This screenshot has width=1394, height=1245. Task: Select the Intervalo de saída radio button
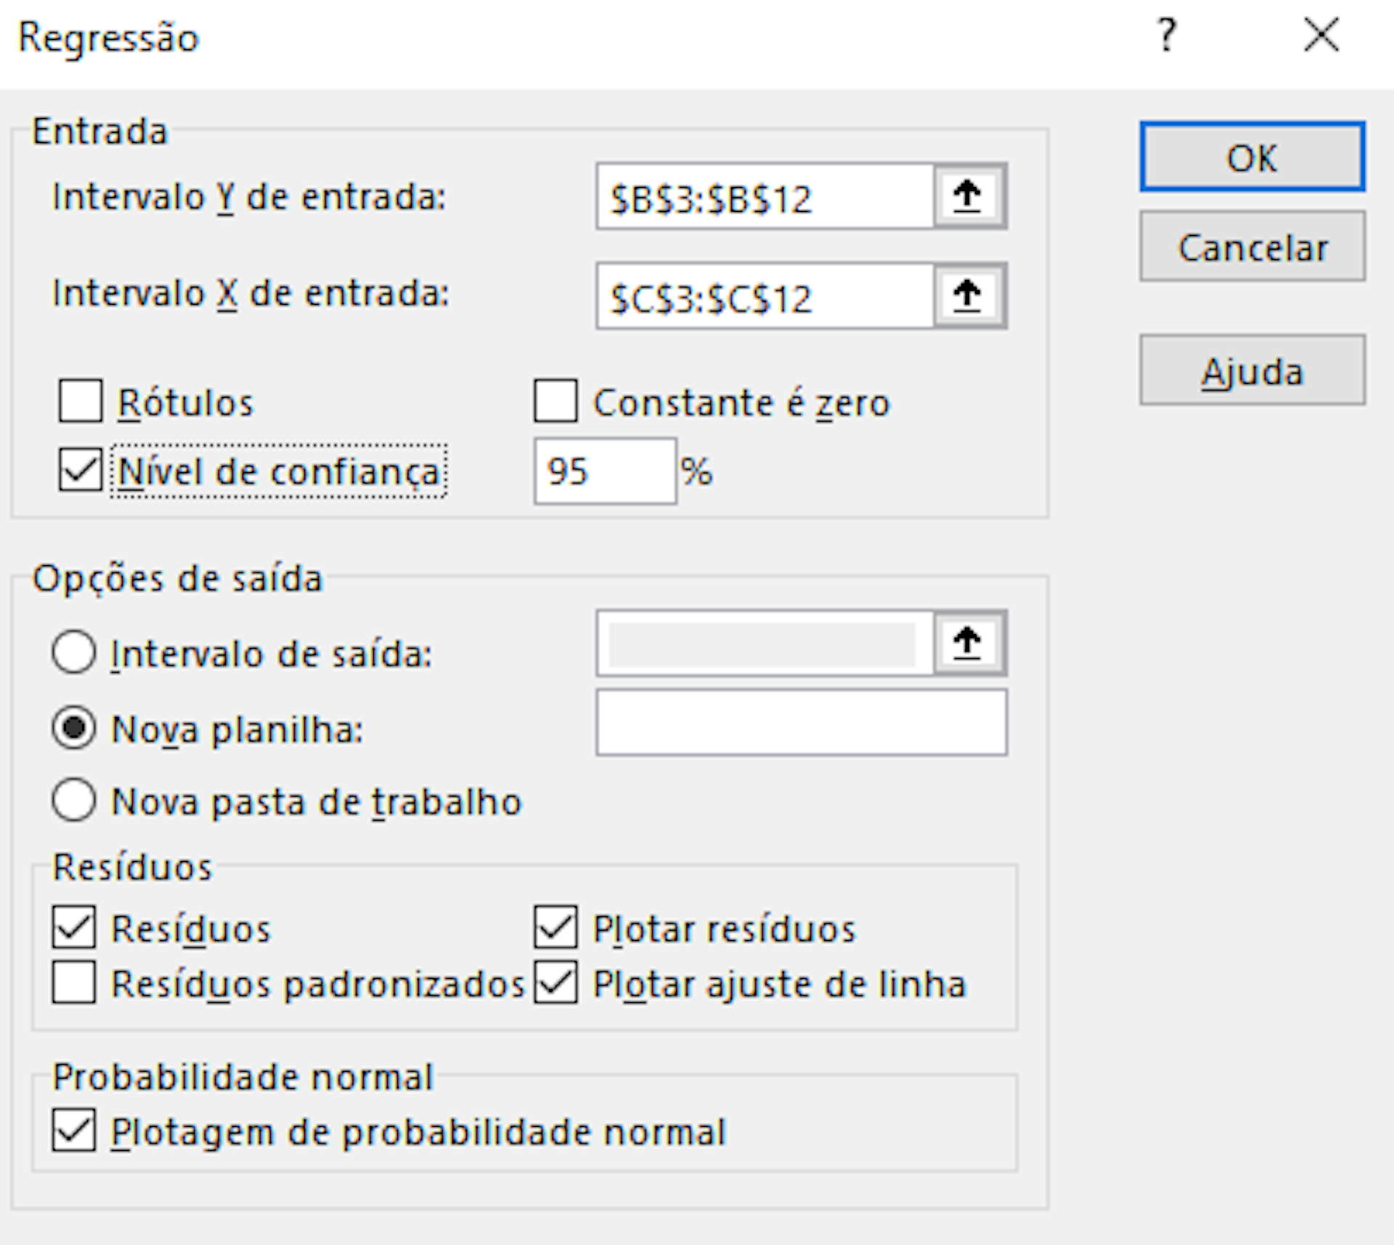(73, 653)
